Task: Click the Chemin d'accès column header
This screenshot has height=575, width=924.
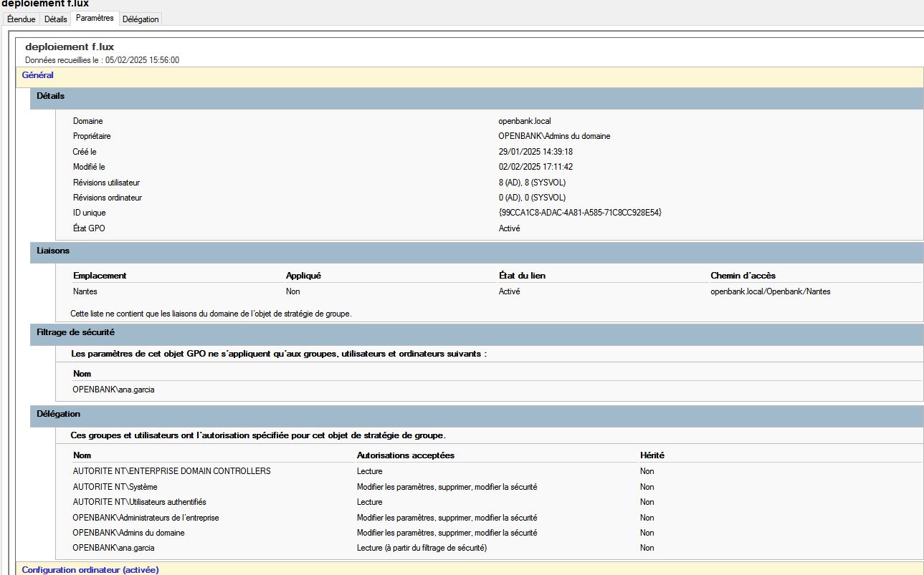Action: coord(743,276)
